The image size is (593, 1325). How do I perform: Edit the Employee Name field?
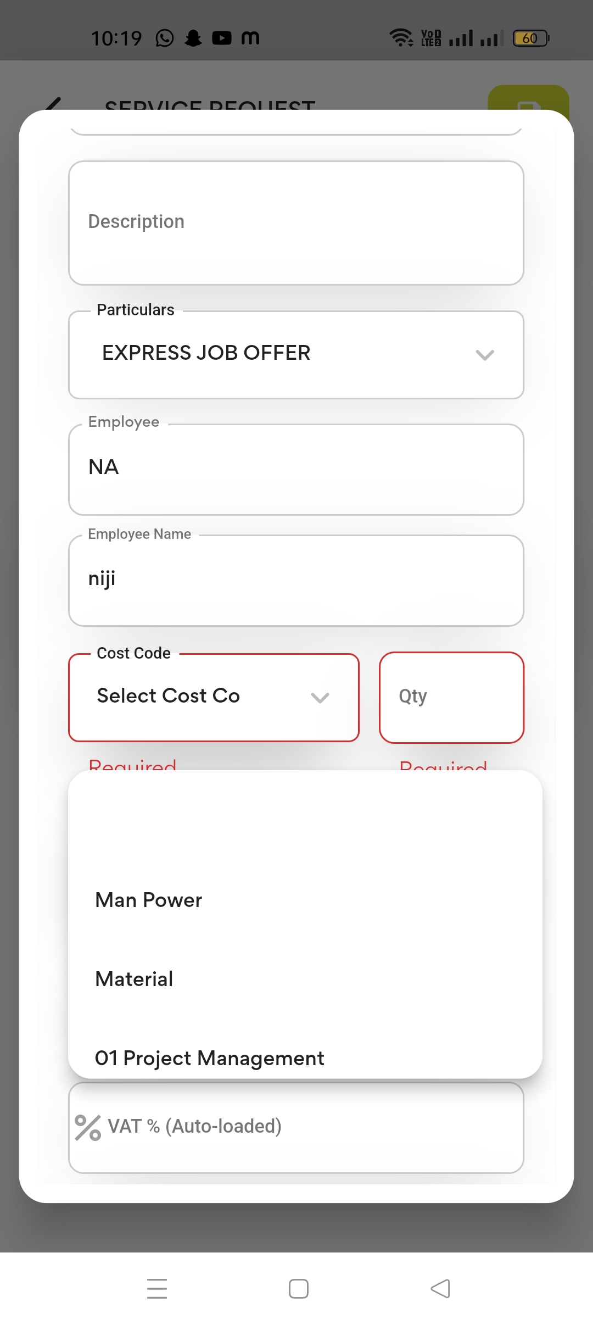point(296,580)
